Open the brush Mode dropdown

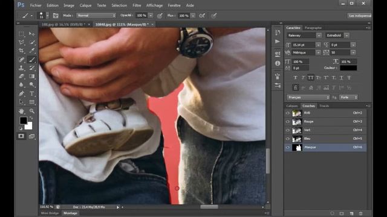pyautogui.click(x=96, y=16)
